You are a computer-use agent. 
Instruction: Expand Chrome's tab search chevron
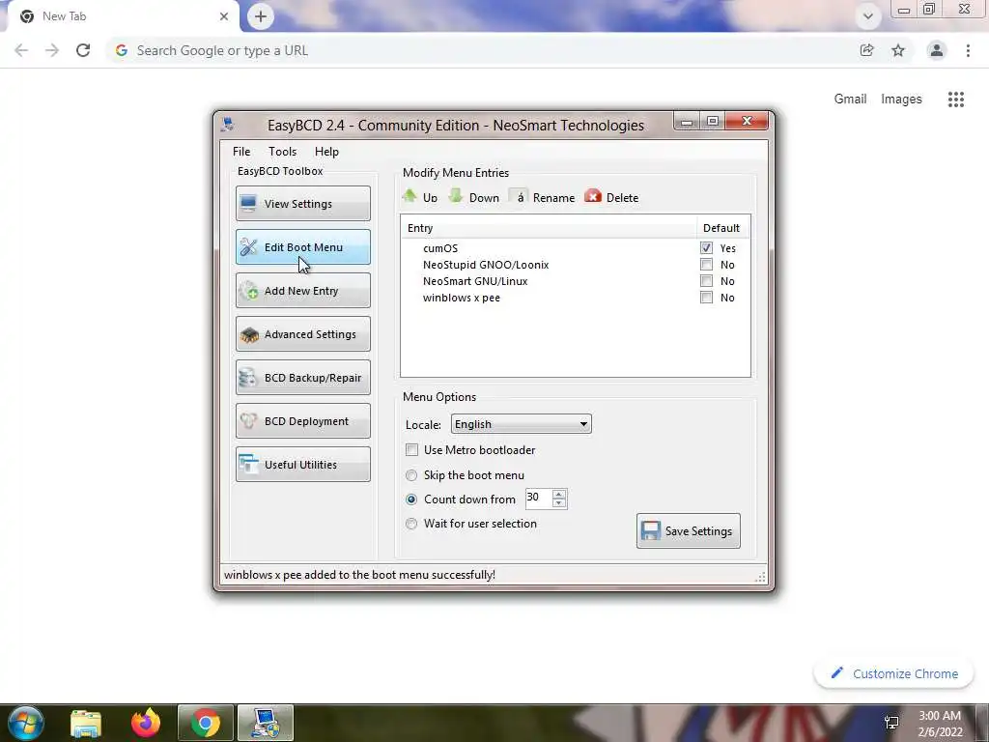point(868,16)
